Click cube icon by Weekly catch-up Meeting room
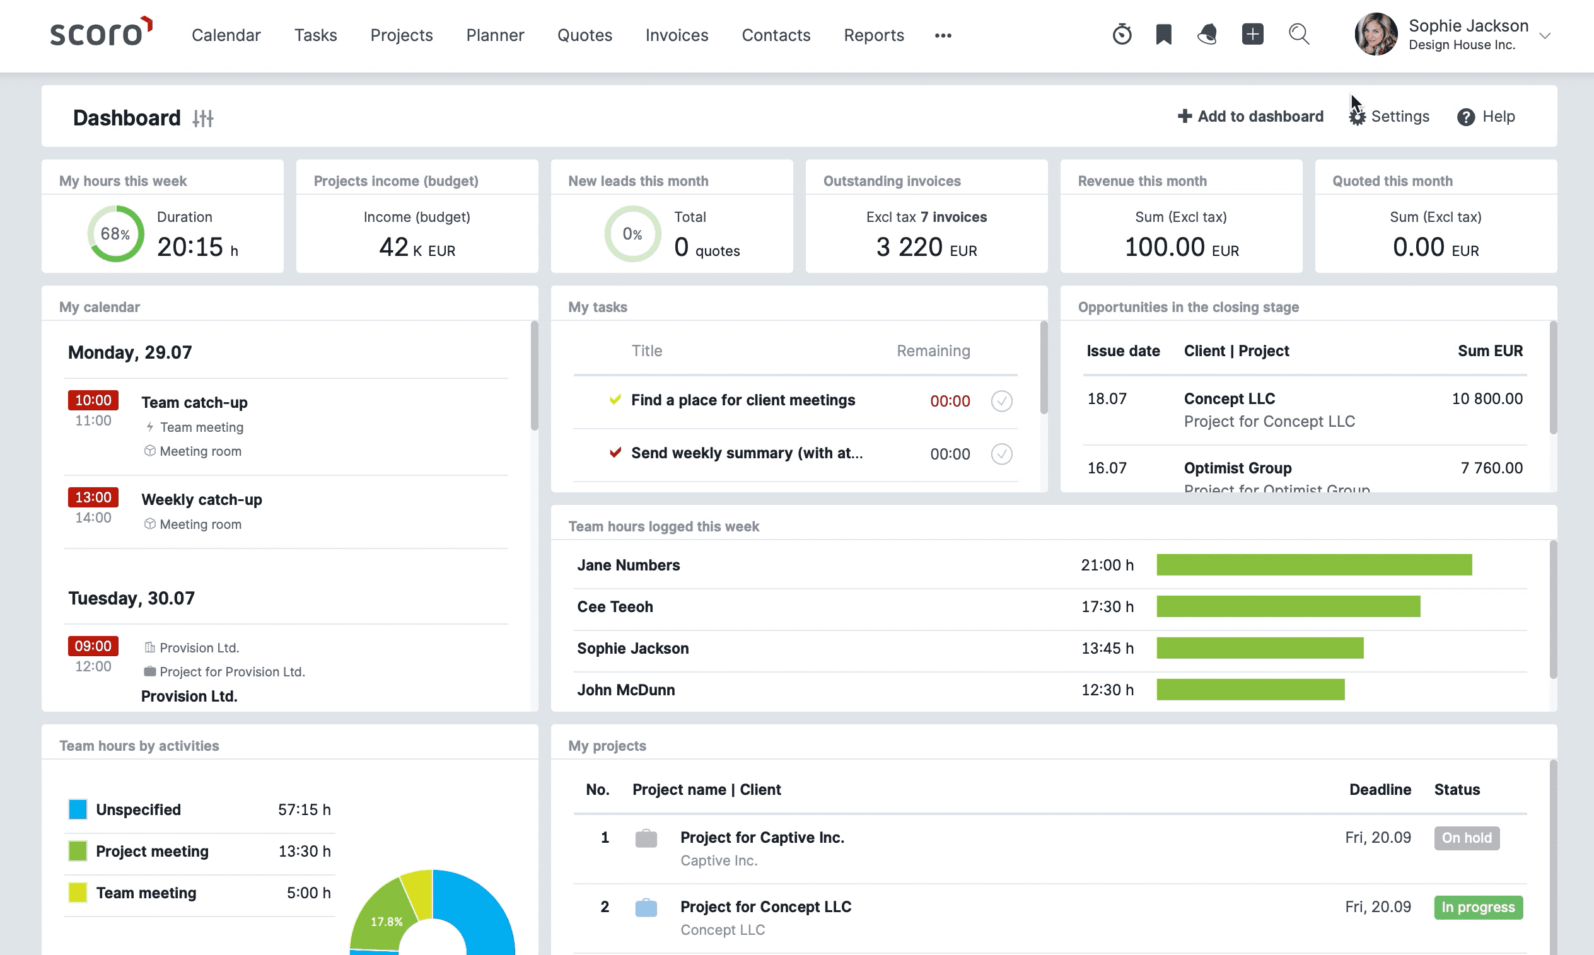The width and height of the screenshot is (1594, 955). point(150,524)
